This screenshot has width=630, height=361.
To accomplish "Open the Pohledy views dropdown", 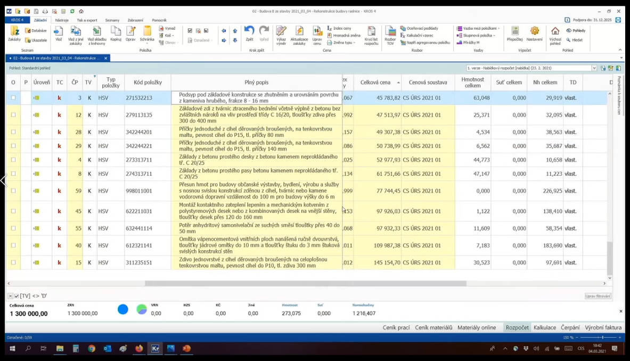I will pyautogui.click(x=576, y=30).
